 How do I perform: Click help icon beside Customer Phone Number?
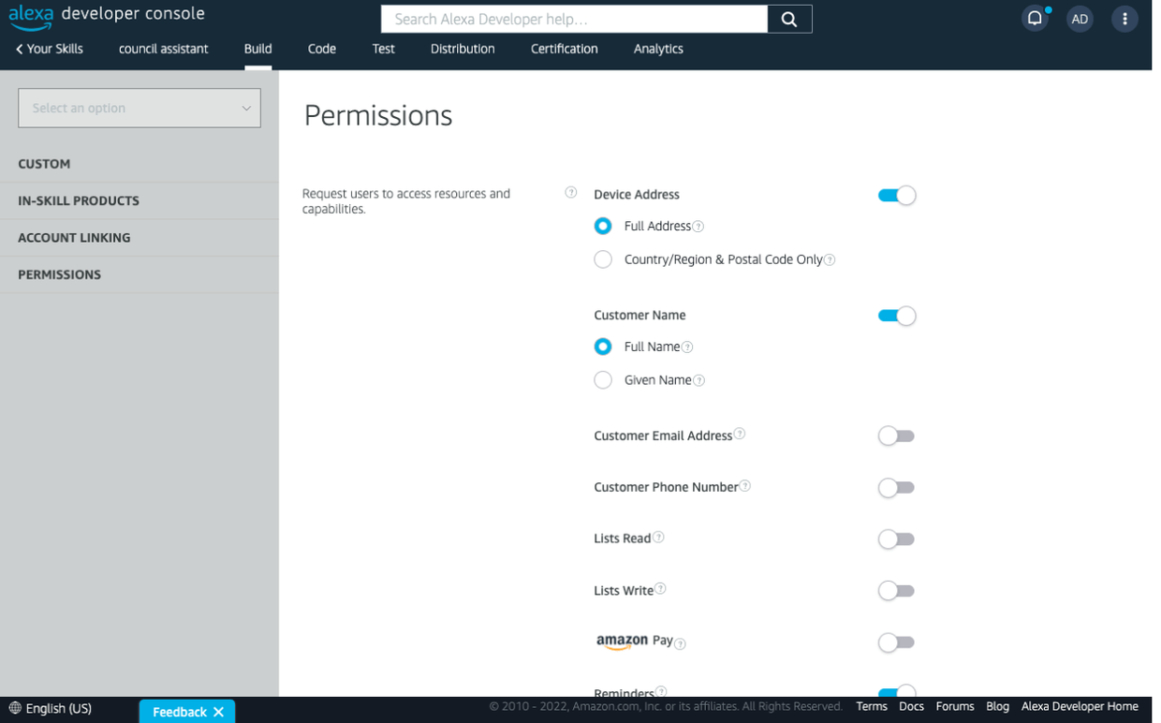pyautogui.click(x=745, y=486)
